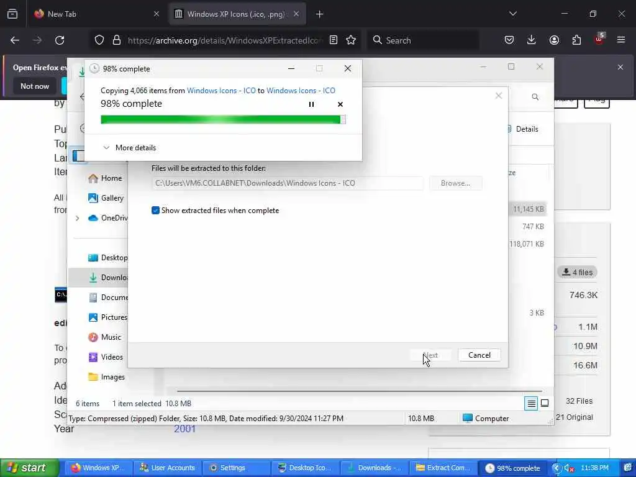The width and height of the screenshot is (636, 477).
Task: Open Documents in sidebar
Action: click(107, 298)
